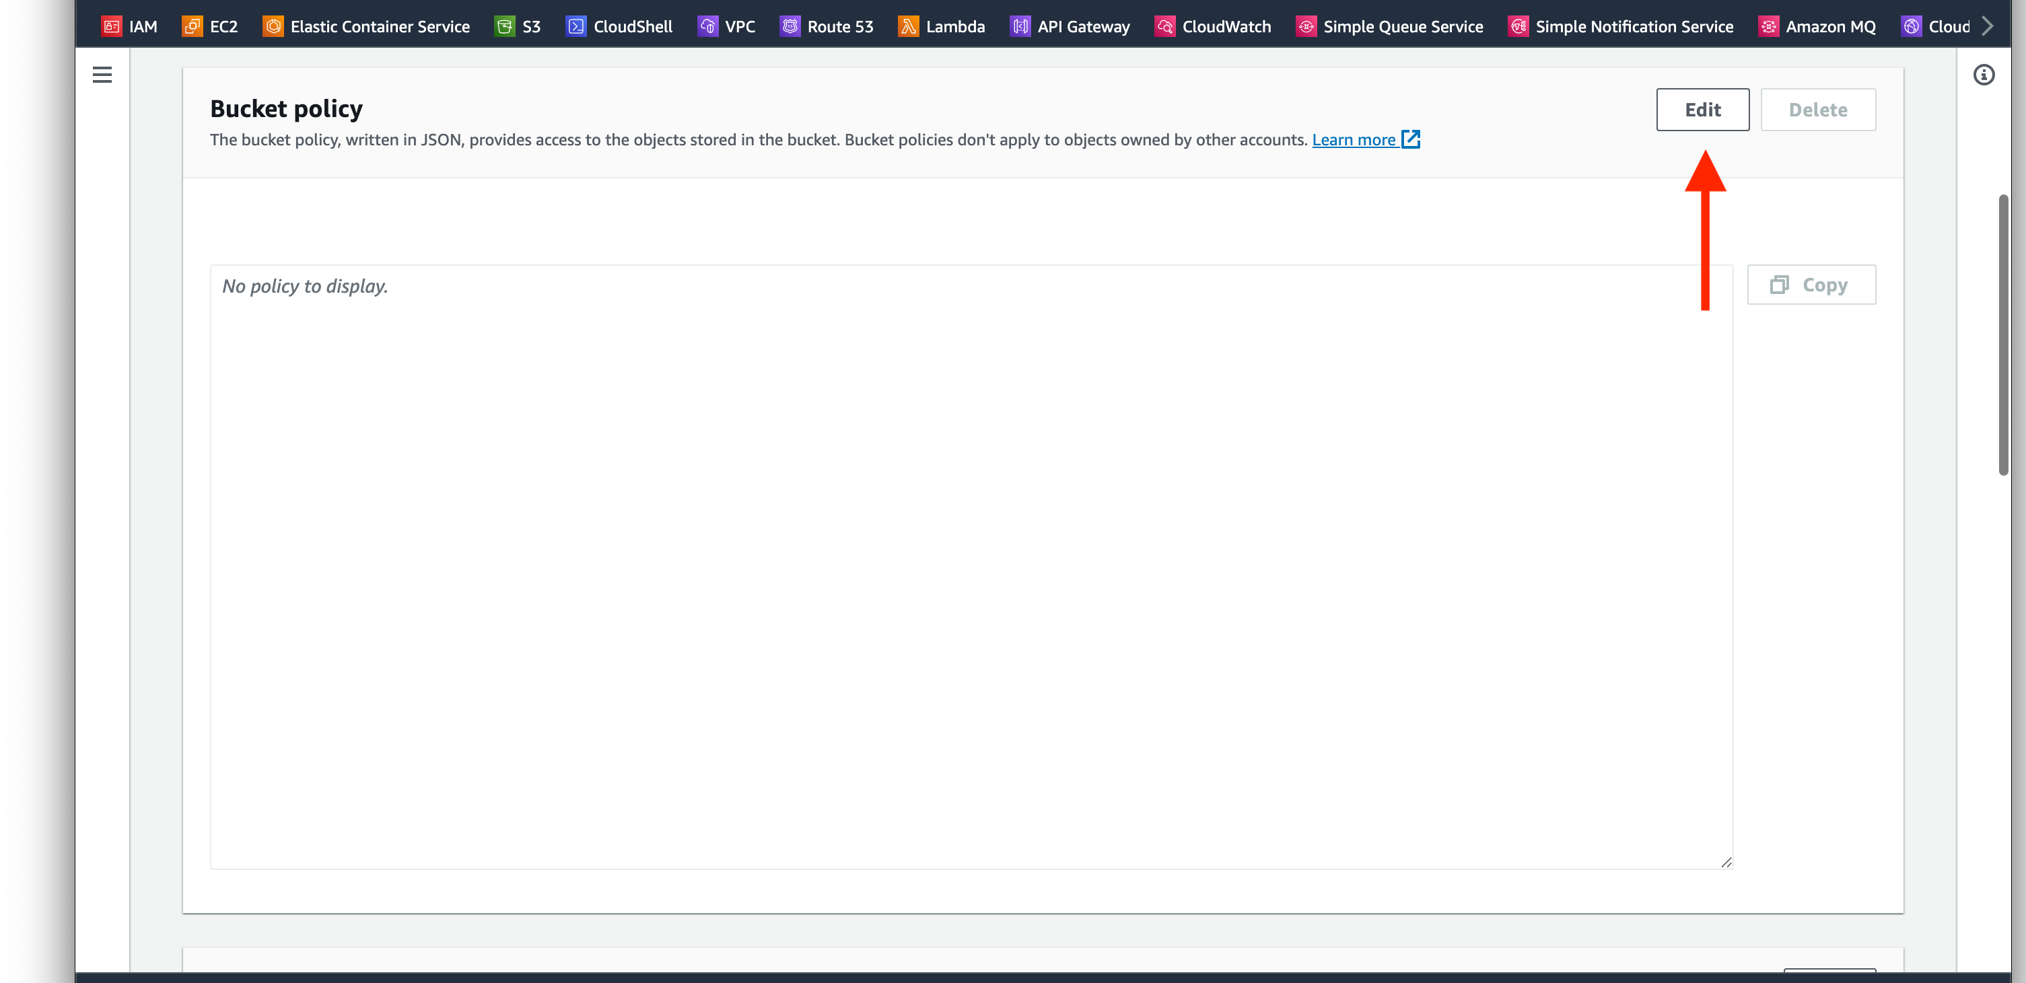The image size is (2026, 983).
Task: Click the Amazon MQ icon
Action: [1768, 26]
